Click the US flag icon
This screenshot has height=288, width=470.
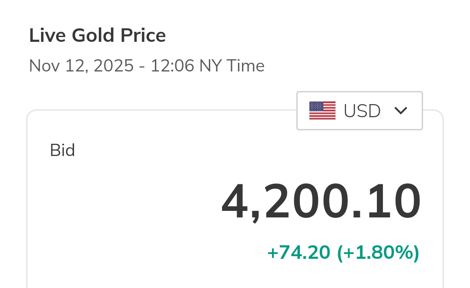(x=322, y=111)
